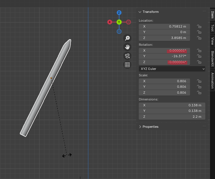The width and height of the screenshot is (215, 179).
Task: Click the red X axis gizmo ball
Action: pos(109,22)
